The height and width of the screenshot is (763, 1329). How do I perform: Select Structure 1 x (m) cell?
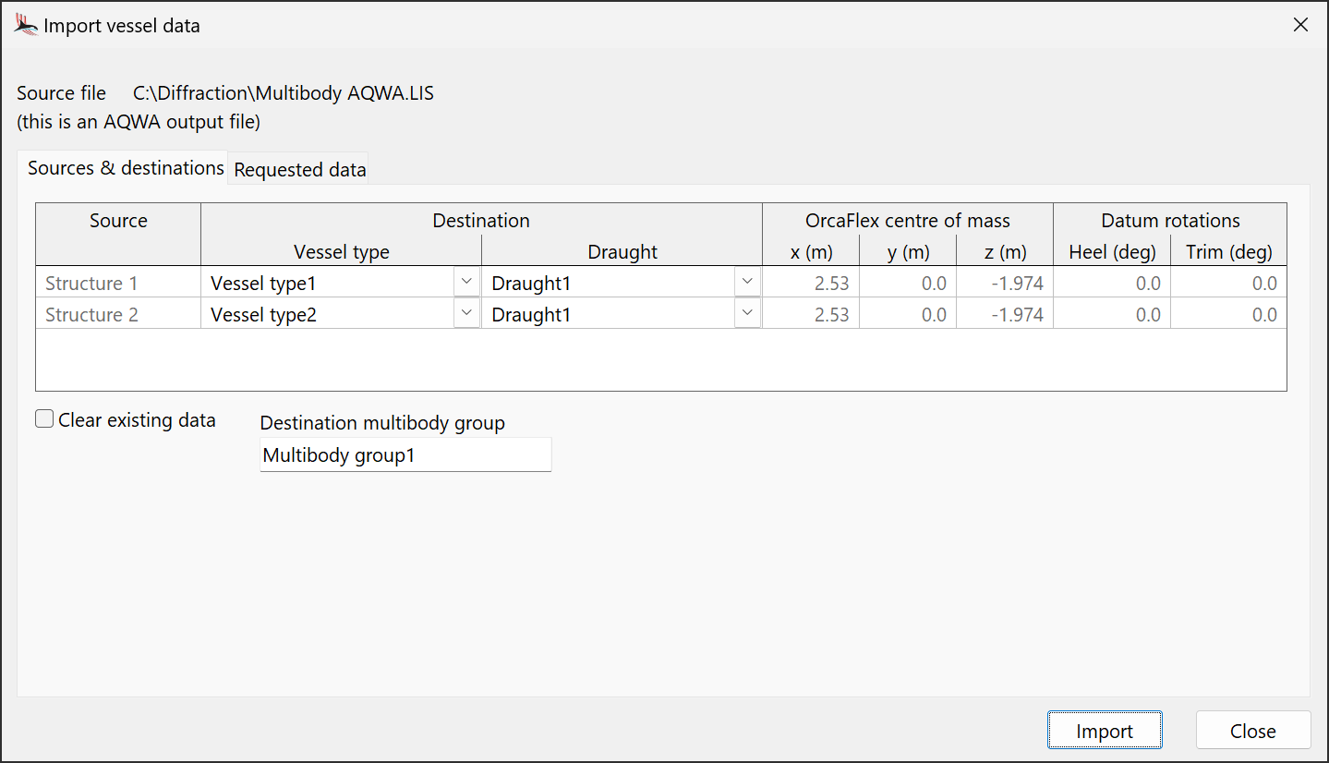811,284
